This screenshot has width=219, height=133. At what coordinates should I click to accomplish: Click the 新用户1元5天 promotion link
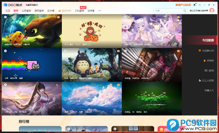[183, 5]
